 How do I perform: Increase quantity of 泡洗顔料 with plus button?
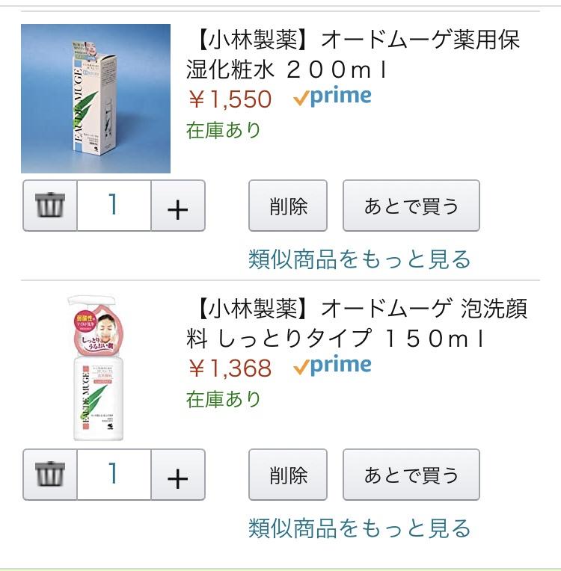pyautogui.click(x=178, y=475)
